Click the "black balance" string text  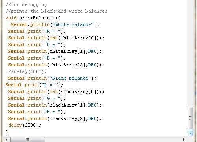pyautogui.click(x=71, y=78)
